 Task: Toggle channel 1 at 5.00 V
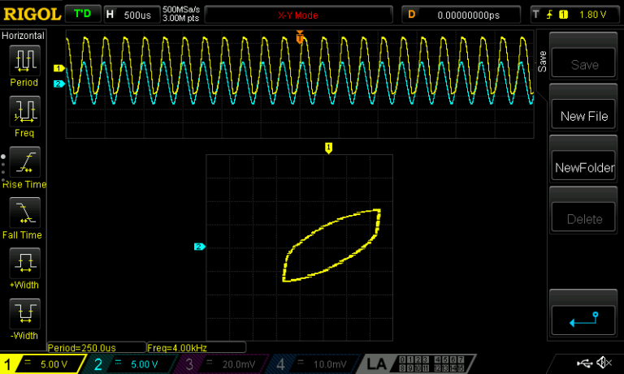pyautogui.click(x=41, y=364)
